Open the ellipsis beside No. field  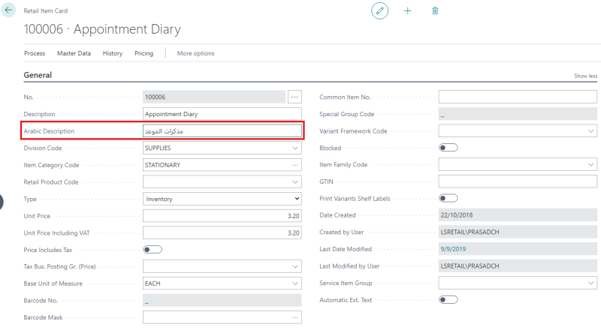[x=294, y=97]
